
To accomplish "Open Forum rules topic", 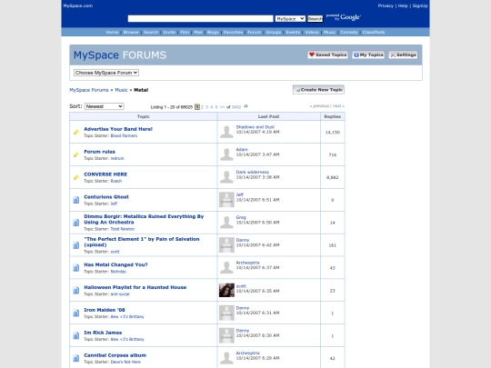I will click(x=99, y=152).
